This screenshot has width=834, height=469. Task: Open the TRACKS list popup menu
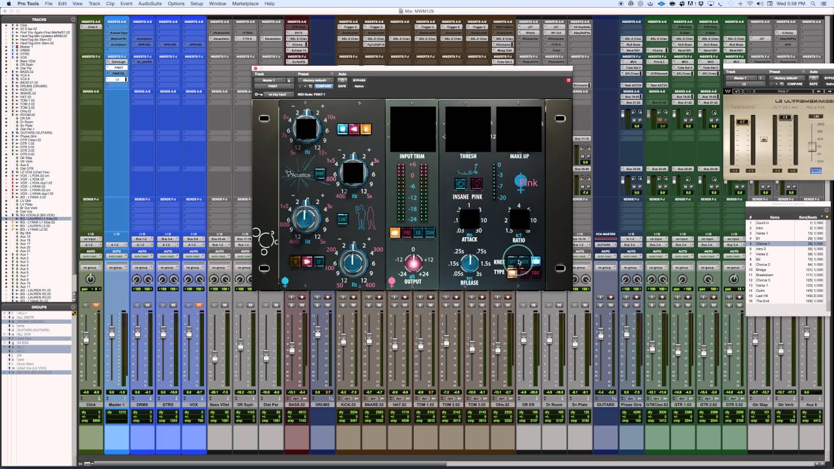click(72, 20)
